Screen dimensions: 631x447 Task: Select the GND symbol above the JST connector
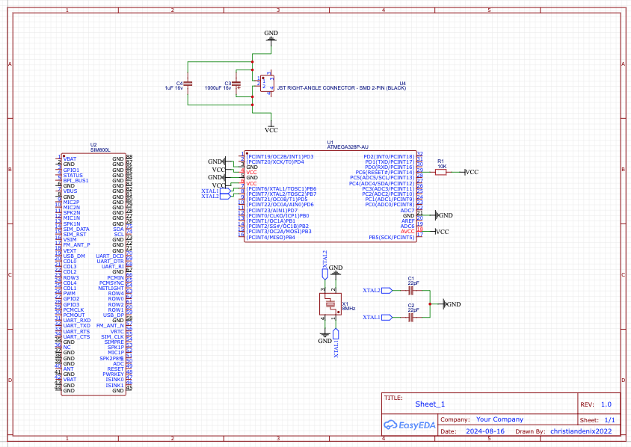click(x=271, y=36)
